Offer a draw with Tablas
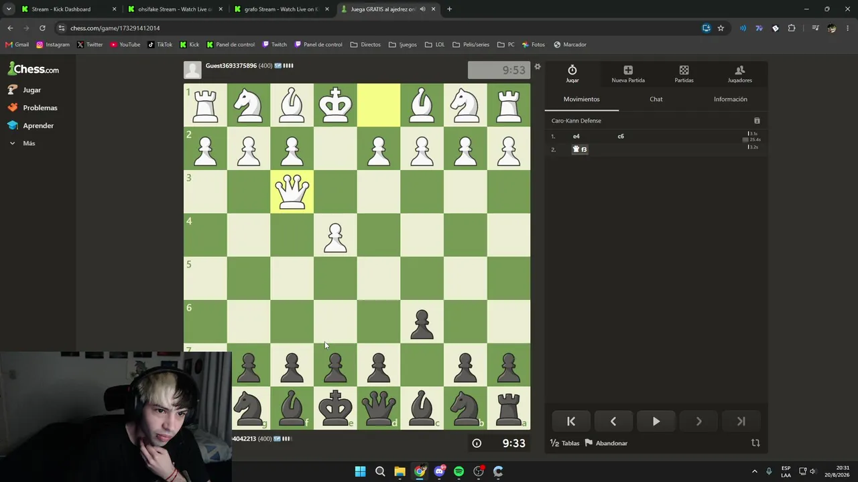Image resolution: width=858 pixels, height=482 pixels. click(x=564, y=443)
